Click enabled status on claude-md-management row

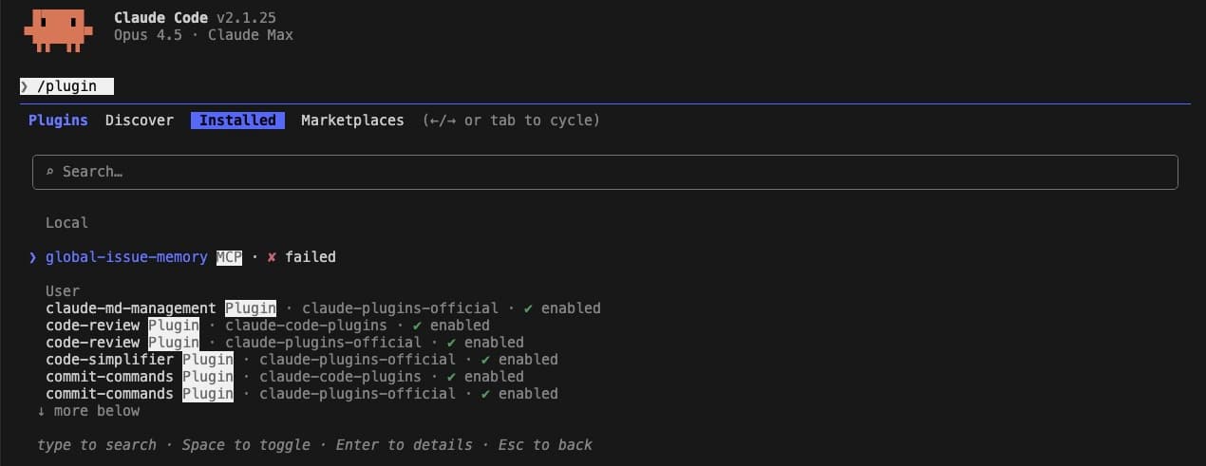[x=571, y=308]
